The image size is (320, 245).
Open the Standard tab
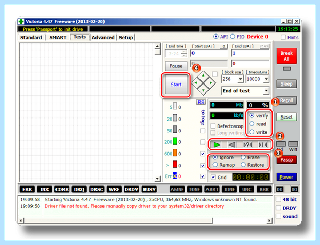coord(31,37)
